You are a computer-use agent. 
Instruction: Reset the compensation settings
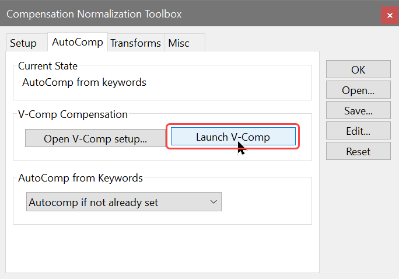click(x=358, y=151)
